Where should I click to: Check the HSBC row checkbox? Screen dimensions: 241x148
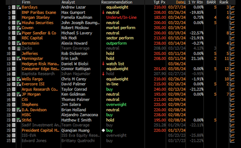coord(14,115)
